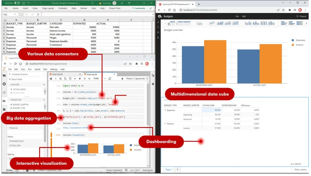The height and width of the screenshot is (176, 311).
Task: Collapse the Income row in pivot table
Action: tap(165, 124)
